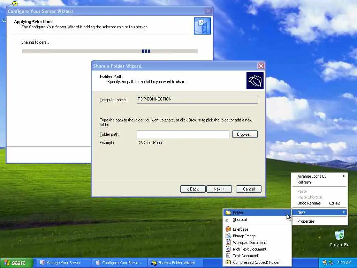Click Next in Share a Folder Wizard
The image size is (357, 268).
tap(219, 189)
